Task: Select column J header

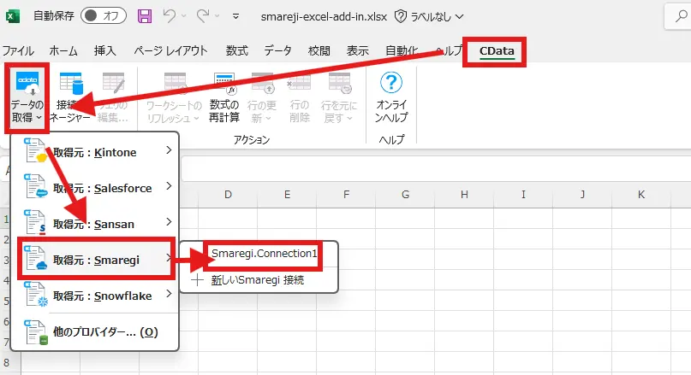Action: coord(582,194)
